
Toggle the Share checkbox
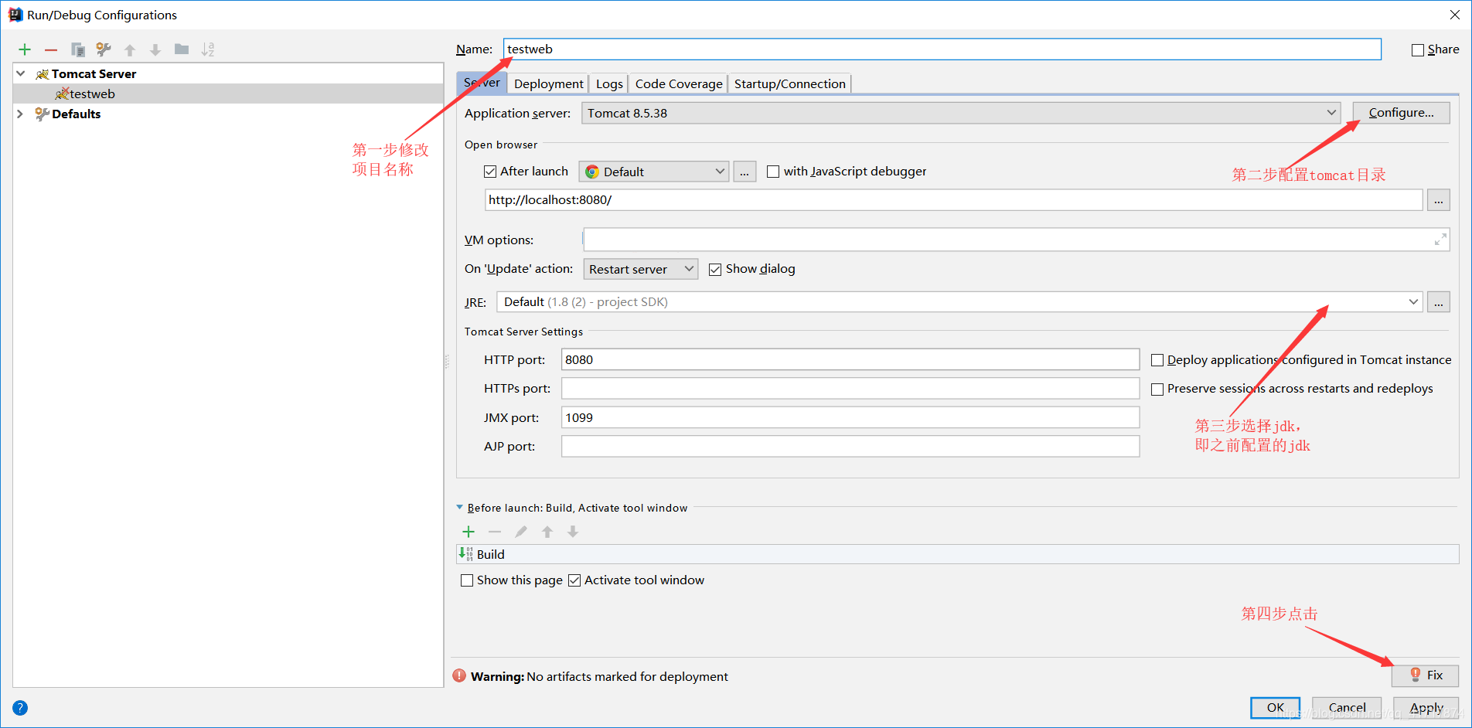(1418, 50)
